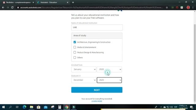Click the red circle extension icon

click(x=177, y=7)
